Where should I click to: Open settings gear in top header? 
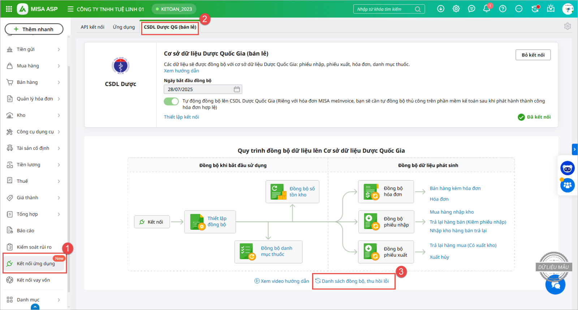(456, 9)
